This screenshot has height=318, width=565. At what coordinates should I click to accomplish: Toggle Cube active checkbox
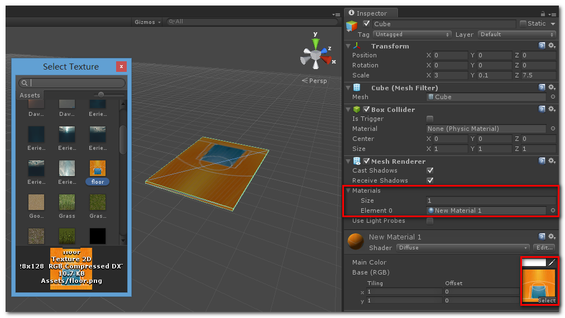pyautogui.click(x=366, y=24)
